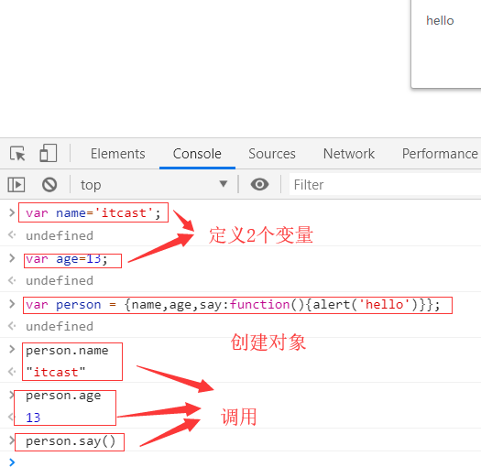The image size is (481, 467).
Task: Toggle the device toolbar icon
Action: (49, 153)
